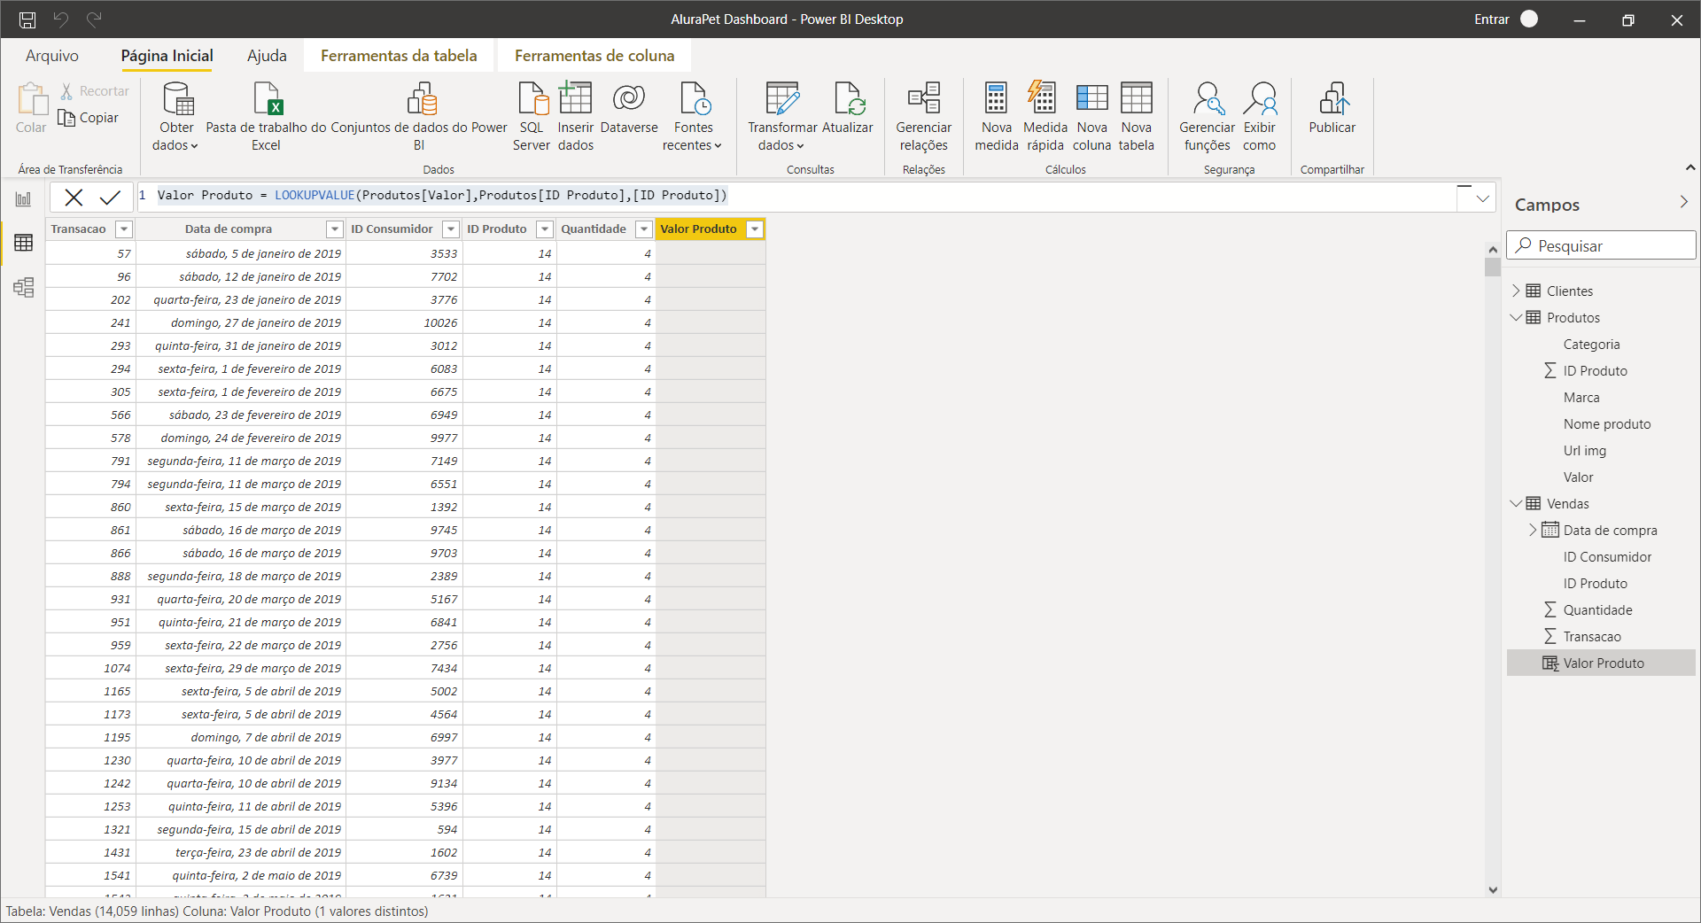The height and width of the screenshot is (923, 1701).
Task: Click the Save icon in title bar
Action: [x=27, y=19]
